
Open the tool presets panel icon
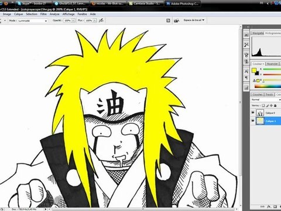point(246,45)
